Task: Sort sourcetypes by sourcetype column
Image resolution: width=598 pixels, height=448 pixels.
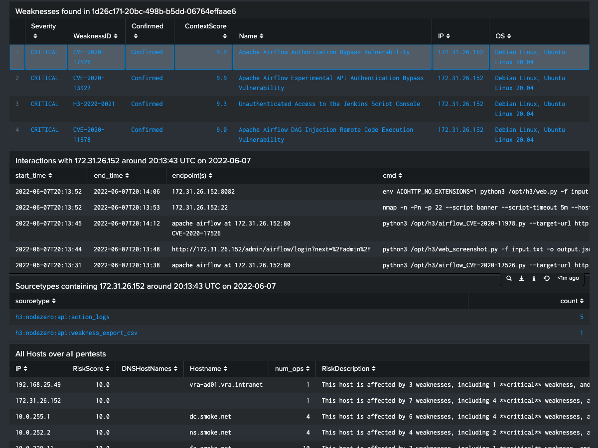Action: 35,301
